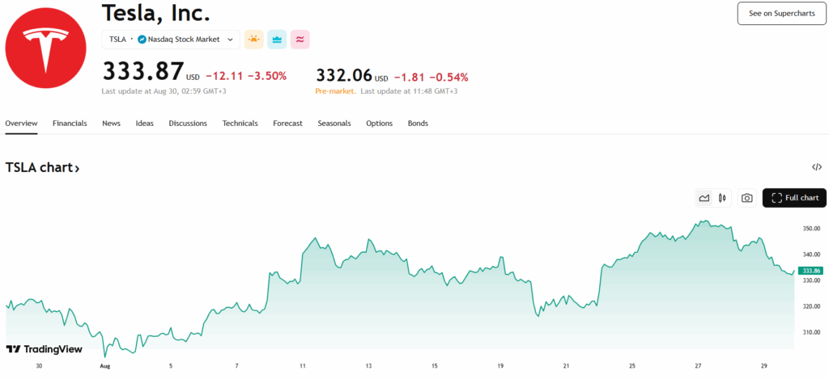This screenshot has width=829, height=379.
Task: Click the chart peak near 27
Action: [704, 221]
